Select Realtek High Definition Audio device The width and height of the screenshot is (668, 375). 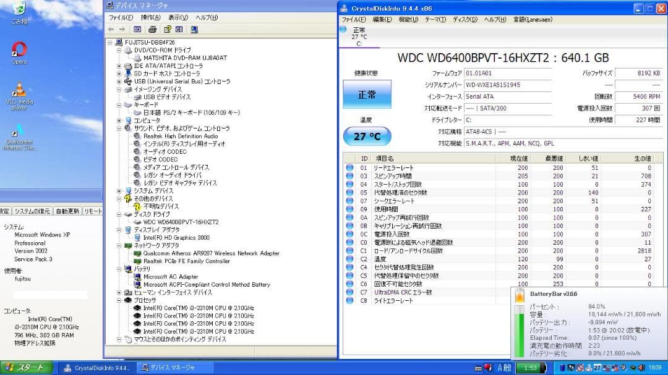[x=181, y=136]
